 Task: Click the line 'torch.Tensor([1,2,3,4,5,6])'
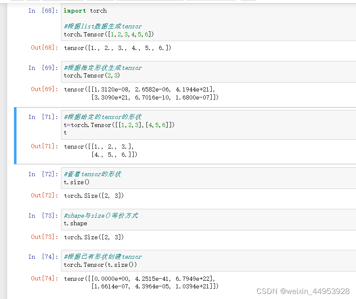click(109, 34)
